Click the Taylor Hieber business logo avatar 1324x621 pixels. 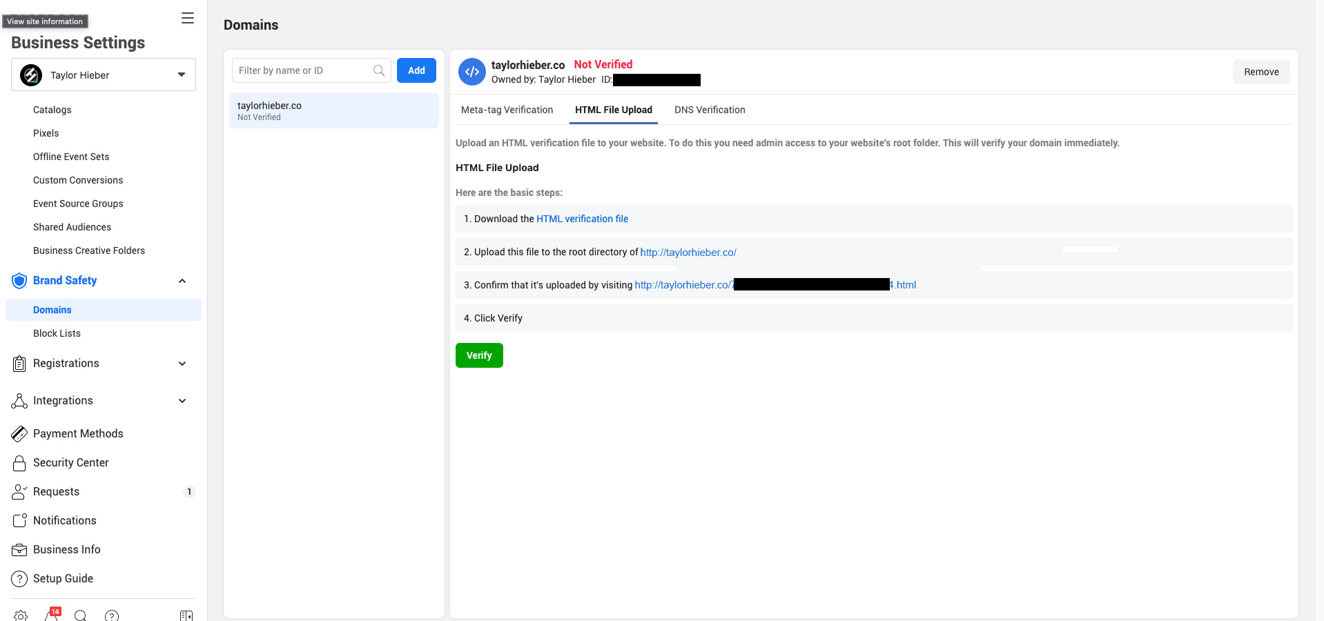[31, 75]
